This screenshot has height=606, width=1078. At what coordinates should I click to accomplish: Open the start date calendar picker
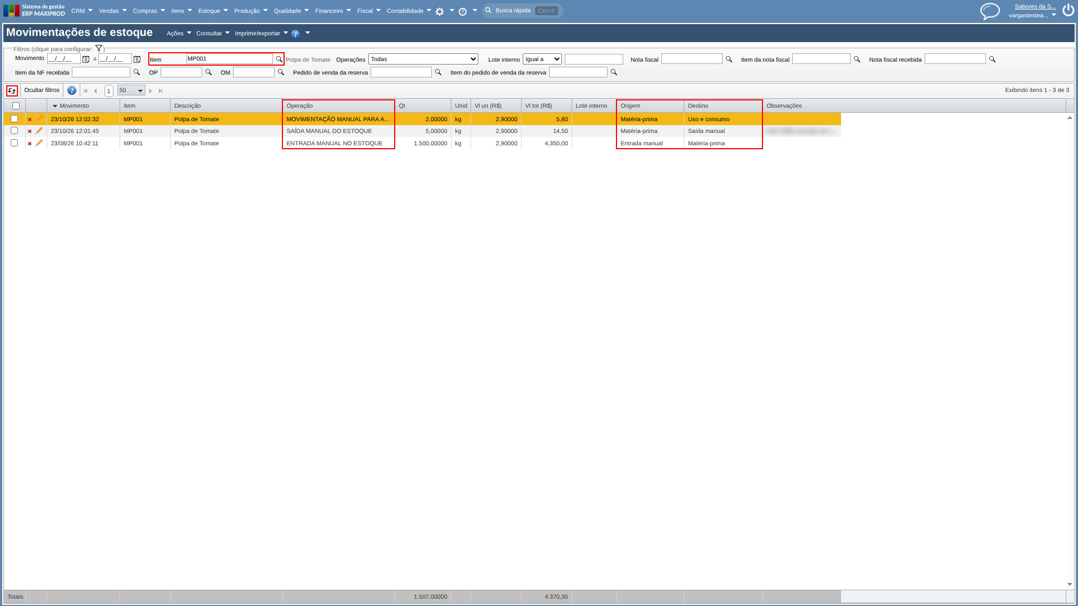click(x=86, y=59)
